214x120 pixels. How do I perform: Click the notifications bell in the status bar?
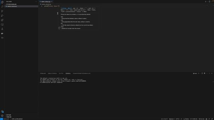click(x=212, y=119)
